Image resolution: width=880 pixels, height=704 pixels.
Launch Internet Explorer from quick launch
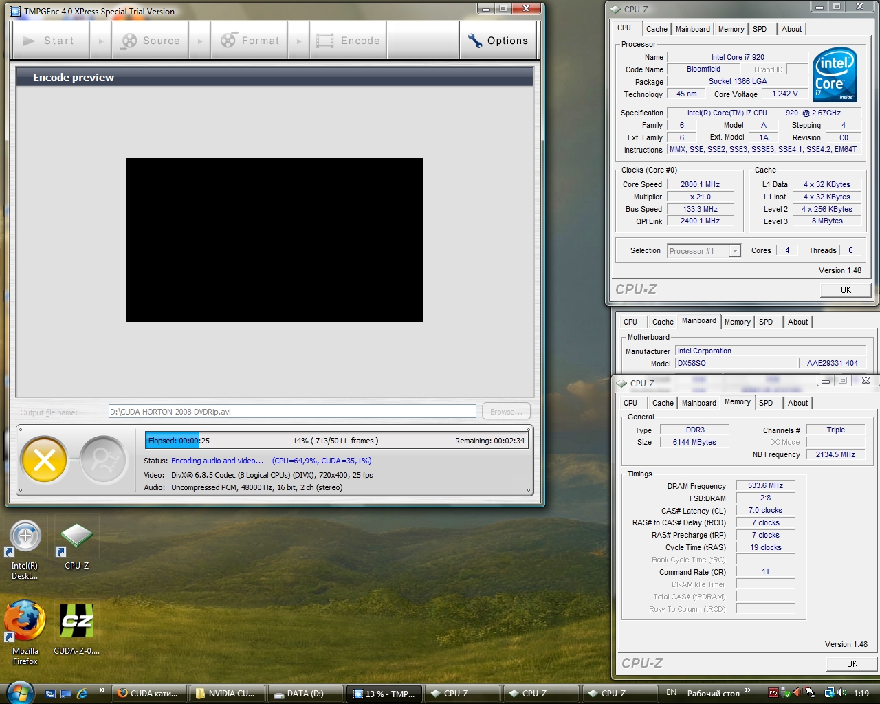point(82,694)
